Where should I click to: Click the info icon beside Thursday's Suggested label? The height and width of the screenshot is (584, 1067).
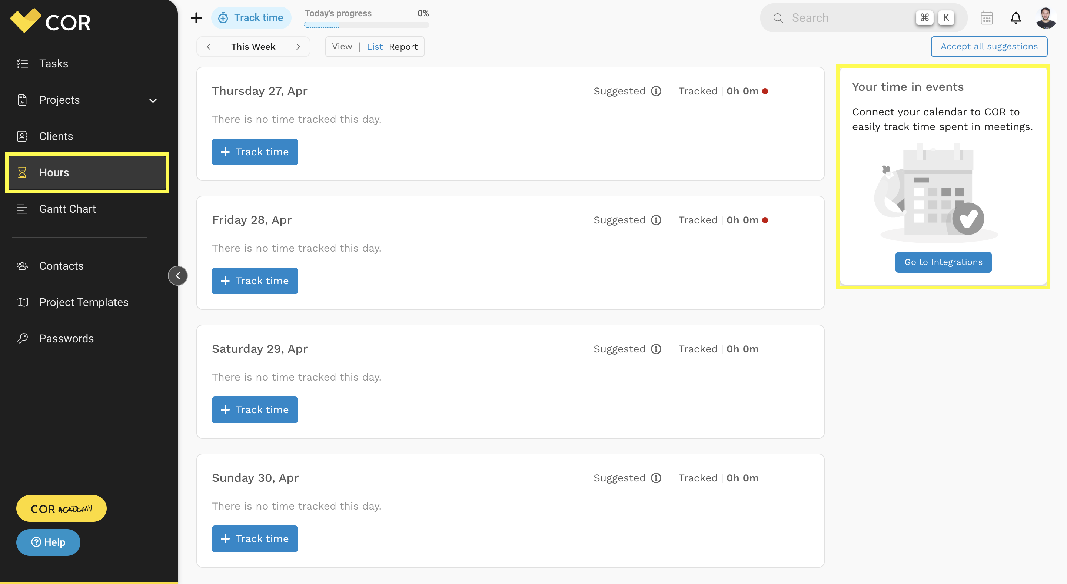pyautogui.click(x=656, y=91)
